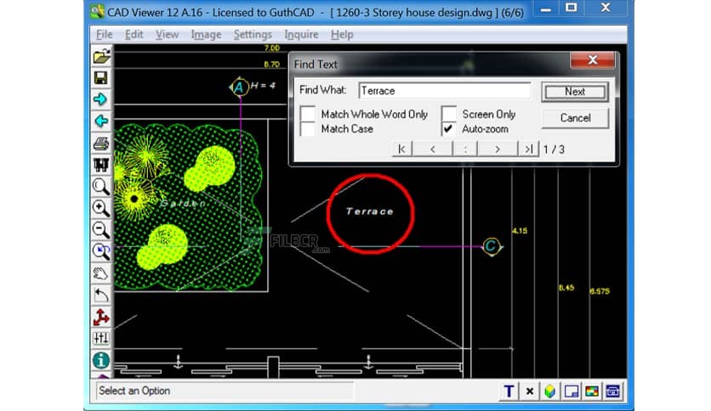This screenshot has width=711, height=411.
Task: Click the 4.15 dimension text
Action: tap(520, 231)
